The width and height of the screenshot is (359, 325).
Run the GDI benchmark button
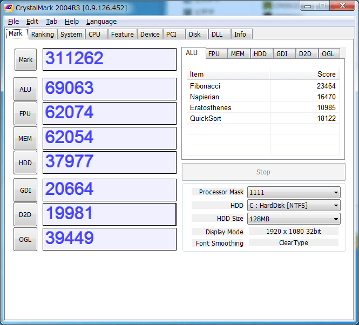25,190
